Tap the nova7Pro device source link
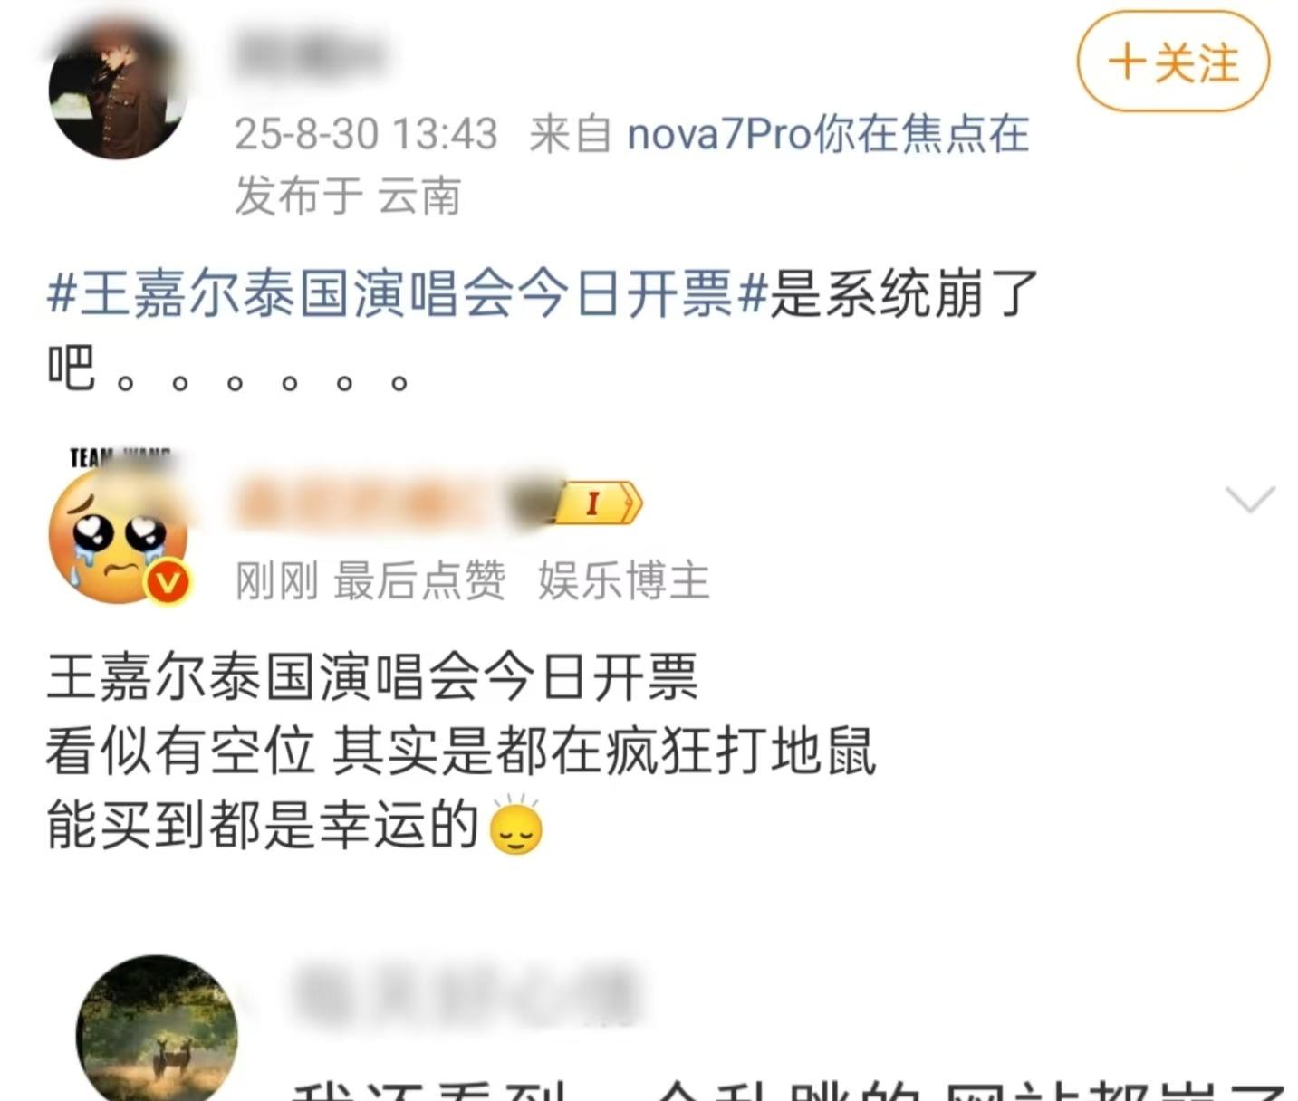The image size is (1298, 1101). [x=828, y=134]
